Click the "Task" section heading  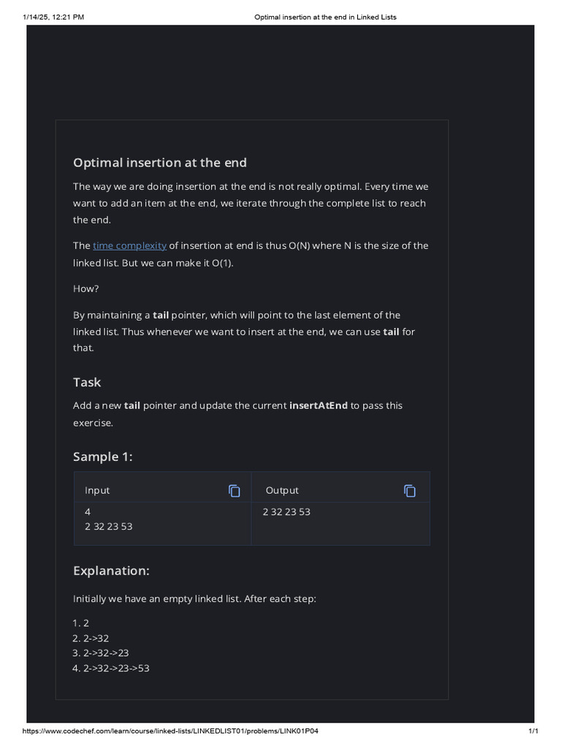point(87,382)
